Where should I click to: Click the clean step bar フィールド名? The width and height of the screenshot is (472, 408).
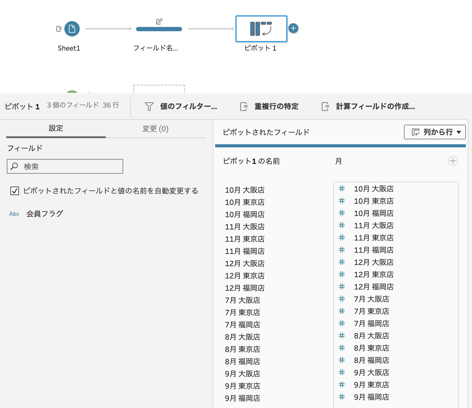pyautogui.click(x=159, y=29)
